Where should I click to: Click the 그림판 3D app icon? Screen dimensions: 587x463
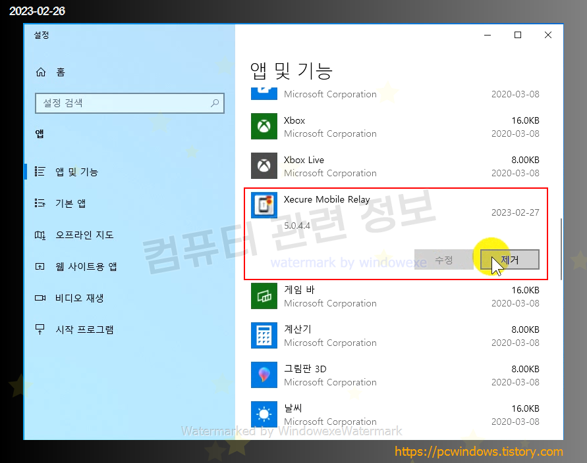pyautogui.click(x=264, y=375)
